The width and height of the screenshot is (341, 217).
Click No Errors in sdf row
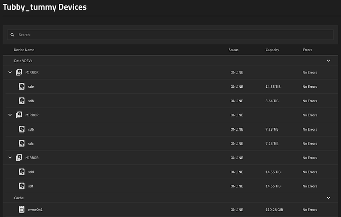[x=310, y=186]
